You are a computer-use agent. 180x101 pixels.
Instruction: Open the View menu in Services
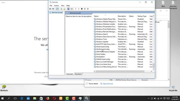point(62,6)
